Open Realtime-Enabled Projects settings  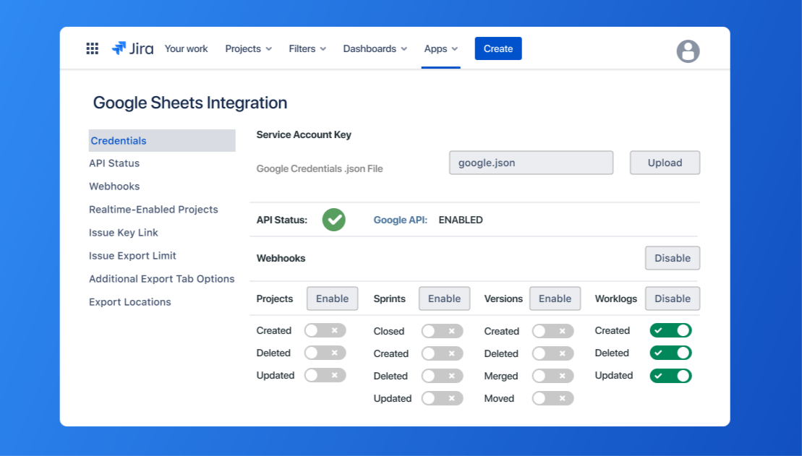153,210
